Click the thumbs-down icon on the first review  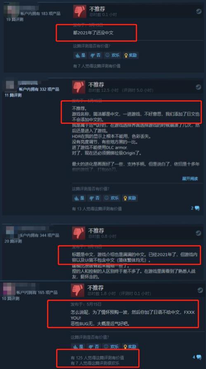pos(80,11)
